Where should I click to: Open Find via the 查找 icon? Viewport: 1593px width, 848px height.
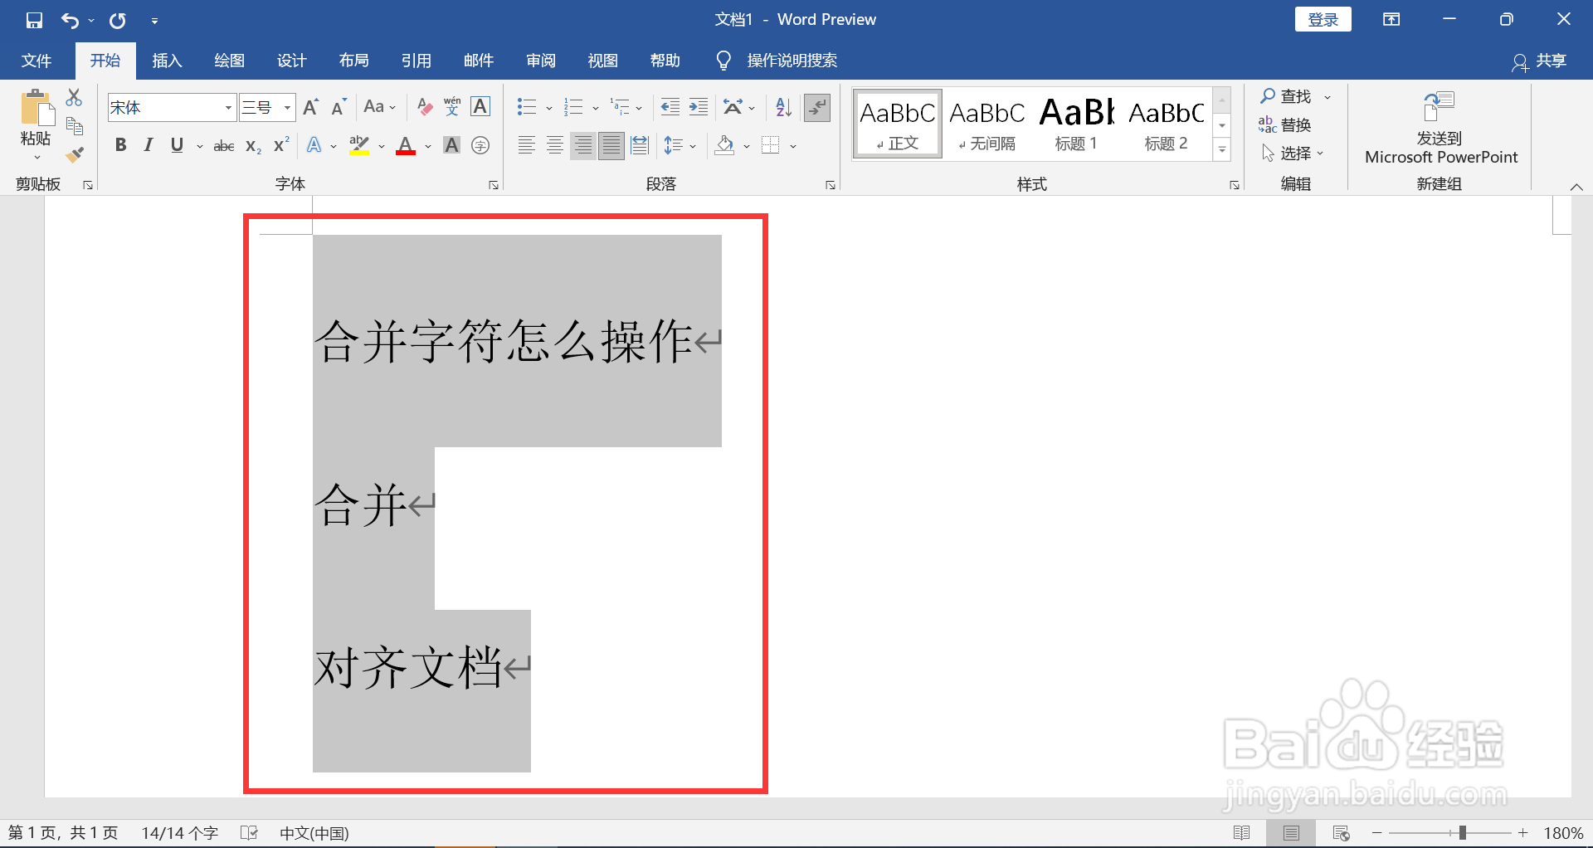click(1284, 96)
